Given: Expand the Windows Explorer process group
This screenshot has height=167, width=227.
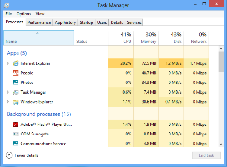Looking at the screenshot, I should pyautogui.click(x=8, y=102).
